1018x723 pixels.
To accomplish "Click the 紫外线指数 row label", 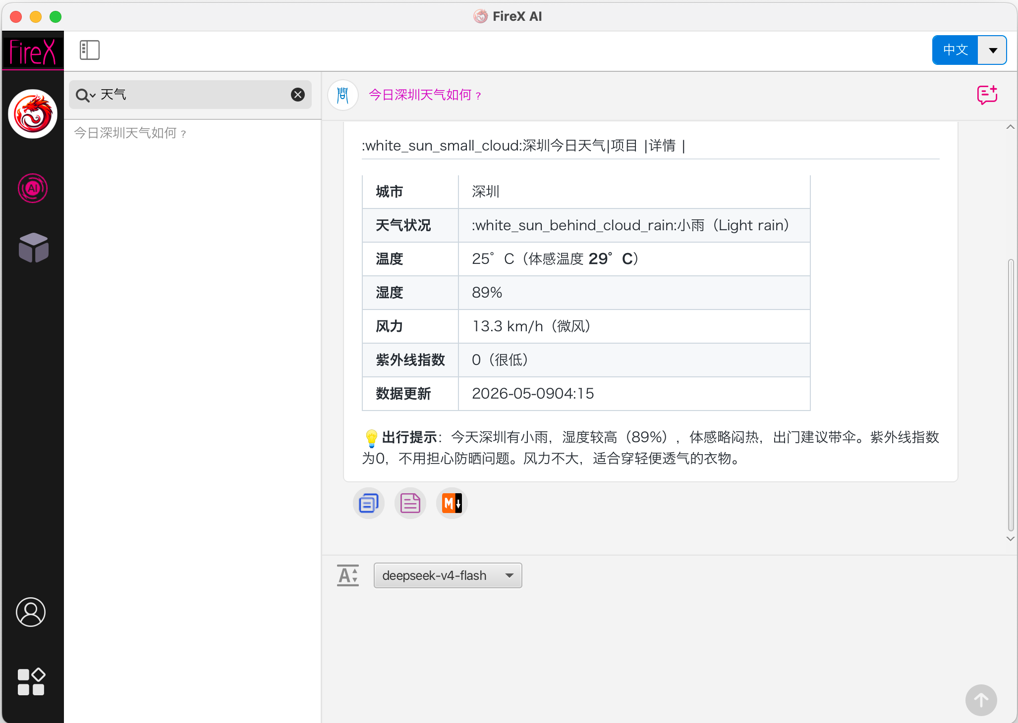I will tap(410, 360).
